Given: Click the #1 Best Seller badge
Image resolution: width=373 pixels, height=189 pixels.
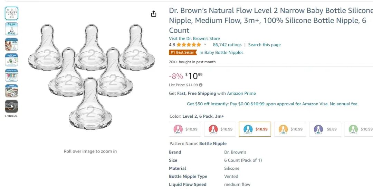Looking at the screenshot, I should tap(183, 52).
